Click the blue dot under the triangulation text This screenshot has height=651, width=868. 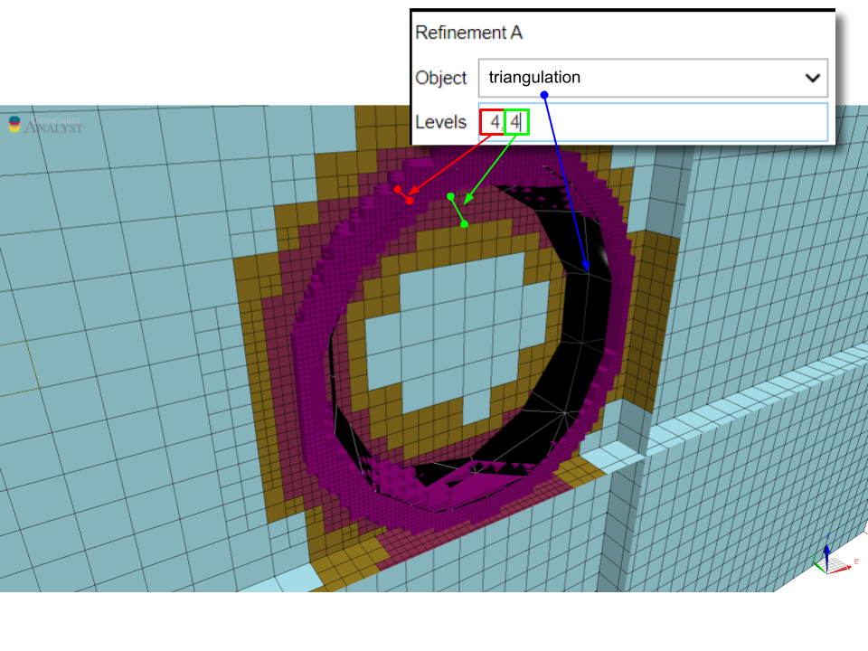coord(544,94)
